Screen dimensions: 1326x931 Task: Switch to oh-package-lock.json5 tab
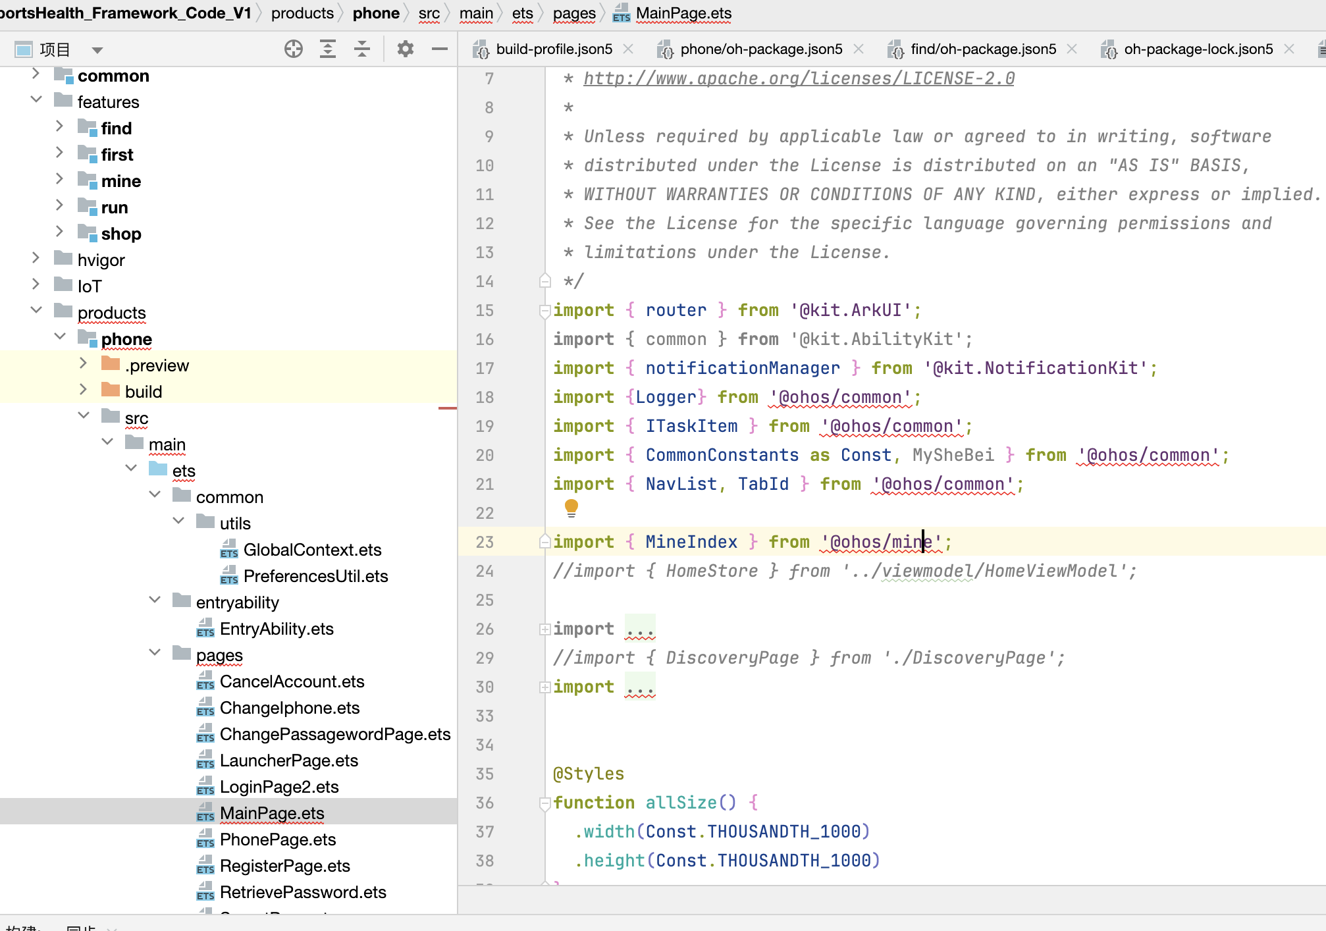[x=1198, y=49]
